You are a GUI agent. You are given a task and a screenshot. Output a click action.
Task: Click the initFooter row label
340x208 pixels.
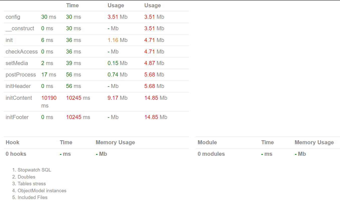pos(17,117)
